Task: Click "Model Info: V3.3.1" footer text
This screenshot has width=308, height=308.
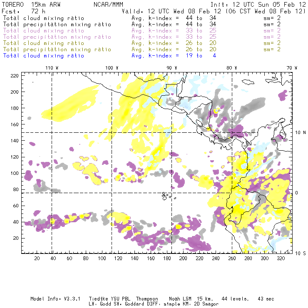Action: (55, 299)
